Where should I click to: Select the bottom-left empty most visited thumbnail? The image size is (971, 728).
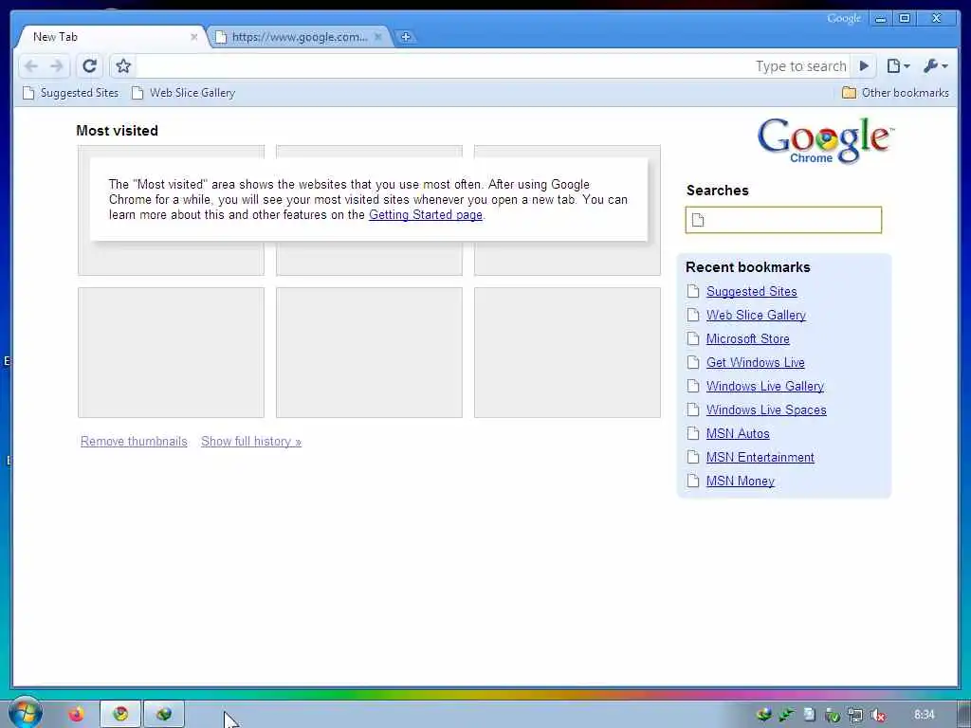point(171,353)
